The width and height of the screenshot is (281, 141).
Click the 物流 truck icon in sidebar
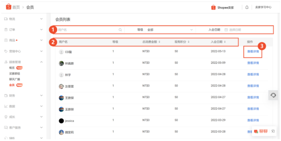coord(6,19)
